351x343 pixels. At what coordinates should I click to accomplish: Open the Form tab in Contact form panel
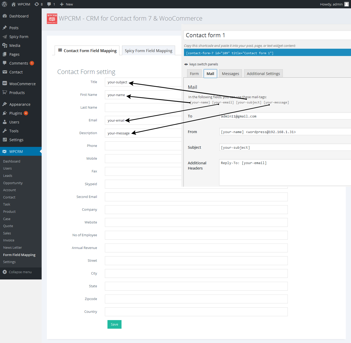pyautogui.click(x=194, y=74)
